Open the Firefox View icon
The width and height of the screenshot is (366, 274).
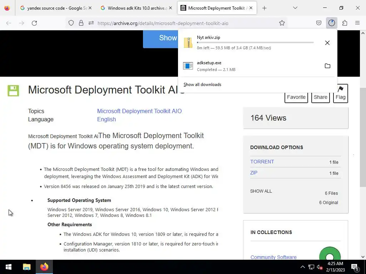click(7, 8)
